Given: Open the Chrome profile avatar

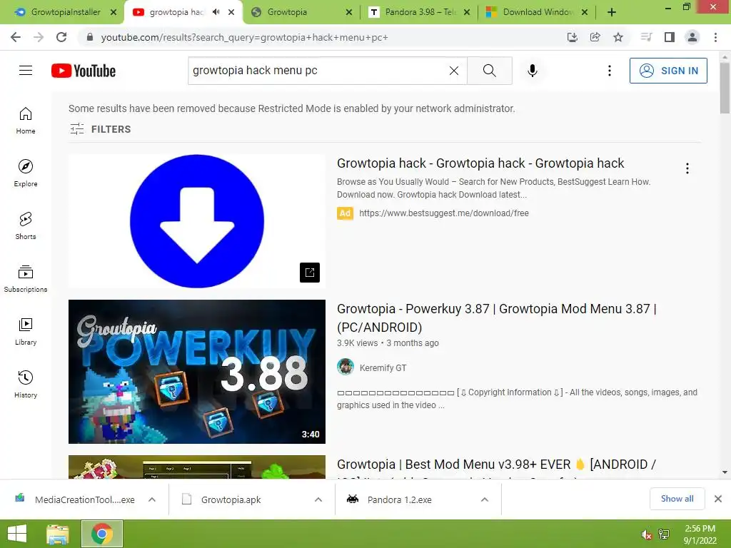Looking at the screenshot, I should (x=692, y=37).
